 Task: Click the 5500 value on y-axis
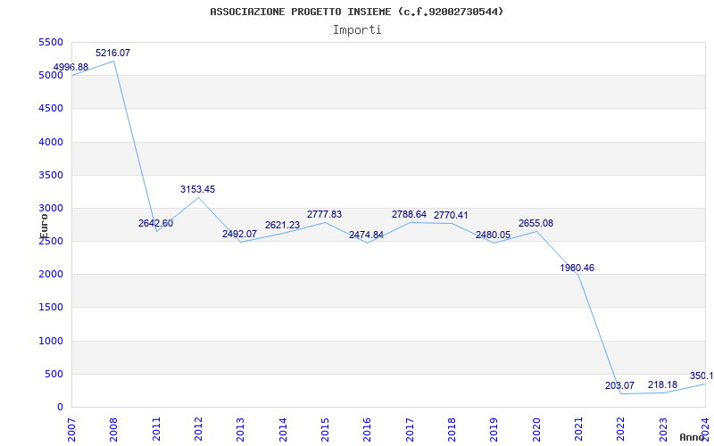51,43
